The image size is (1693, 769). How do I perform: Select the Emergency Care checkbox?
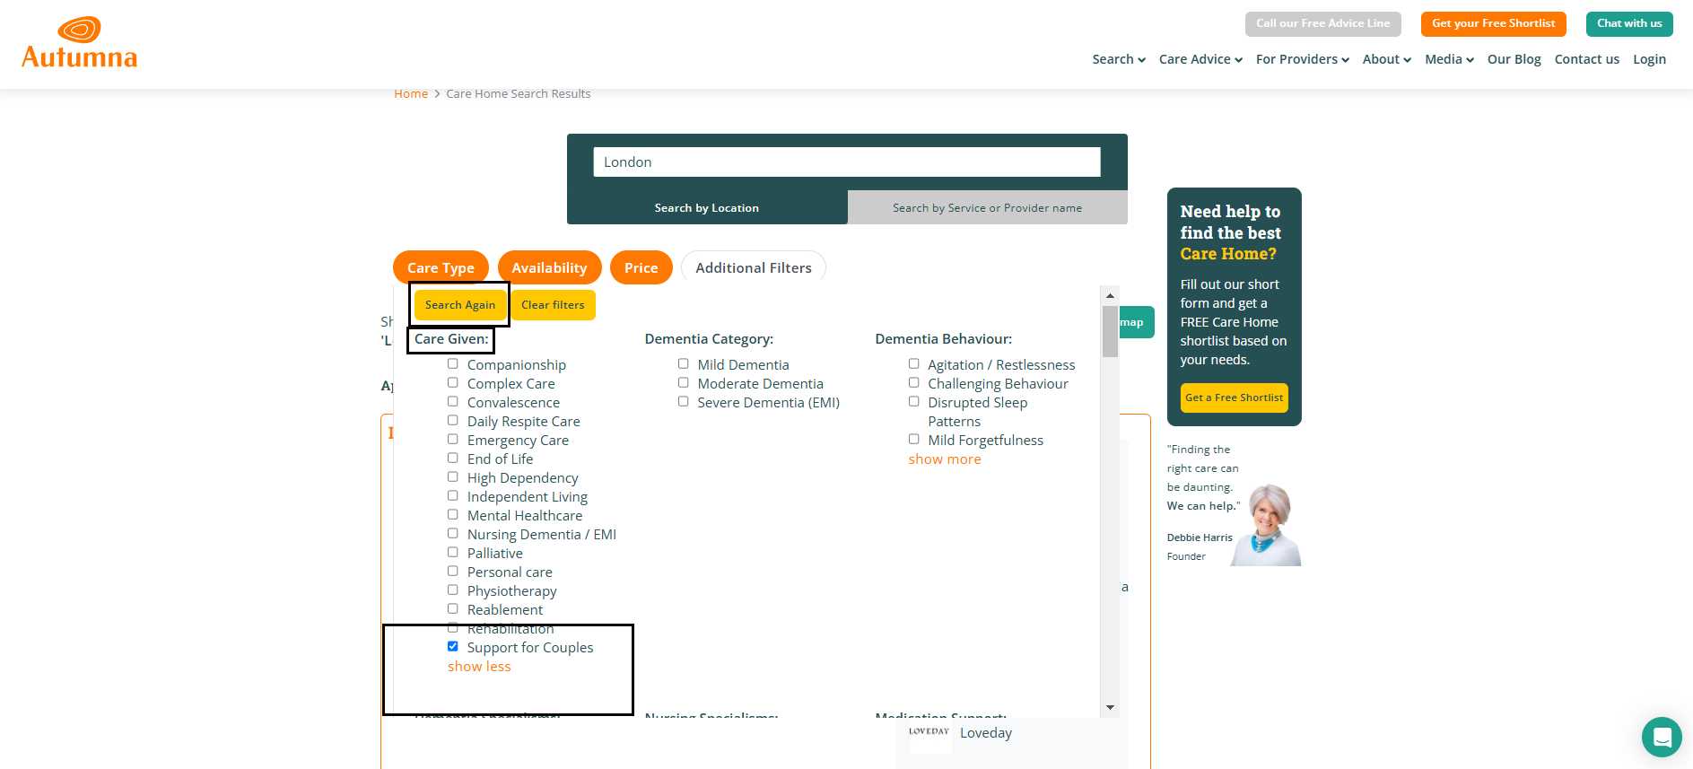coord(453,440)
